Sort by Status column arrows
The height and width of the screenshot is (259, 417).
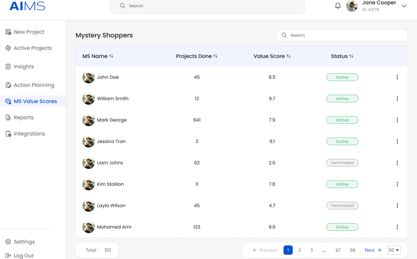coord(351,56)
